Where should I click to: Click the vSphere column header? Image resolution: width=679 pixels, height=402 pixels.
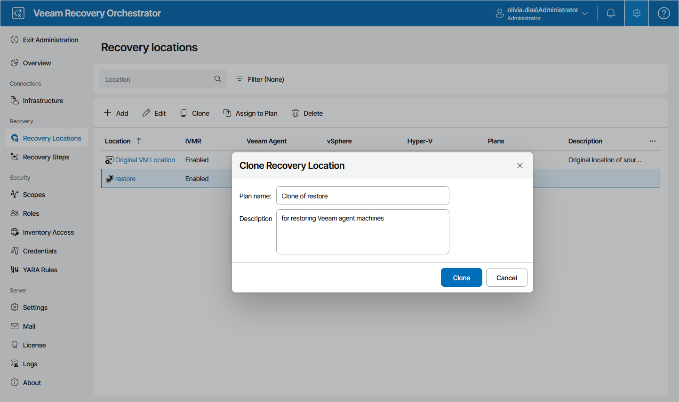pyautogui.click(x=339, y=141)
